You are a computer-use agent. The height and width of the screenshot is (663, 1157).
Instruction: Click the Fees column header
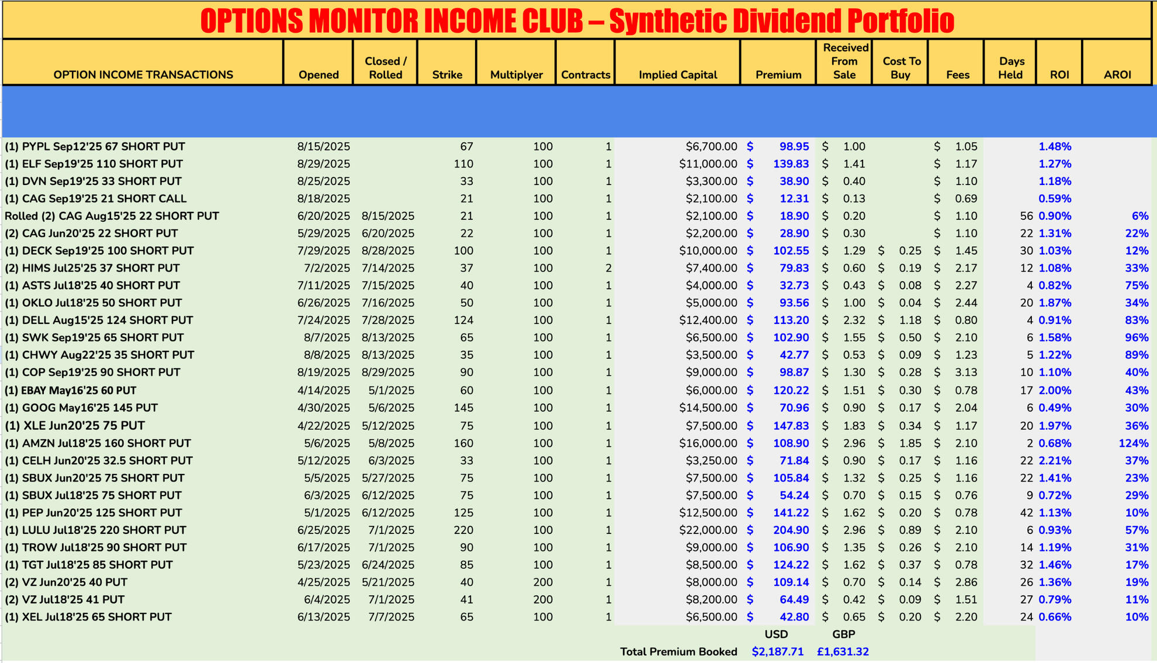957,74
